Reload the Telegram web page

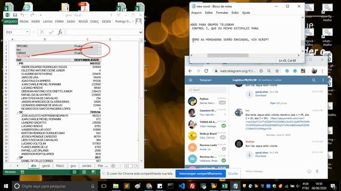tap(206, 71)
